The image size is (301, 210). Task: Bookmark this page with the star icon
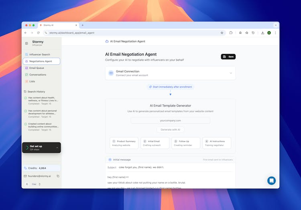tap(222, 33)
